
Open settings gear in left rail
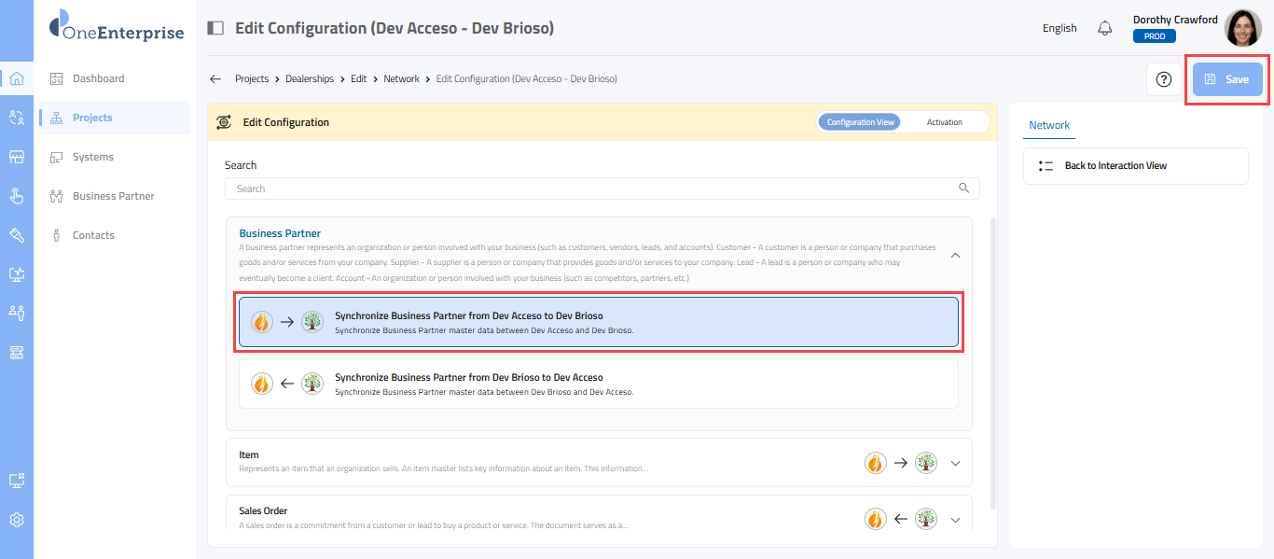point(16,520)
